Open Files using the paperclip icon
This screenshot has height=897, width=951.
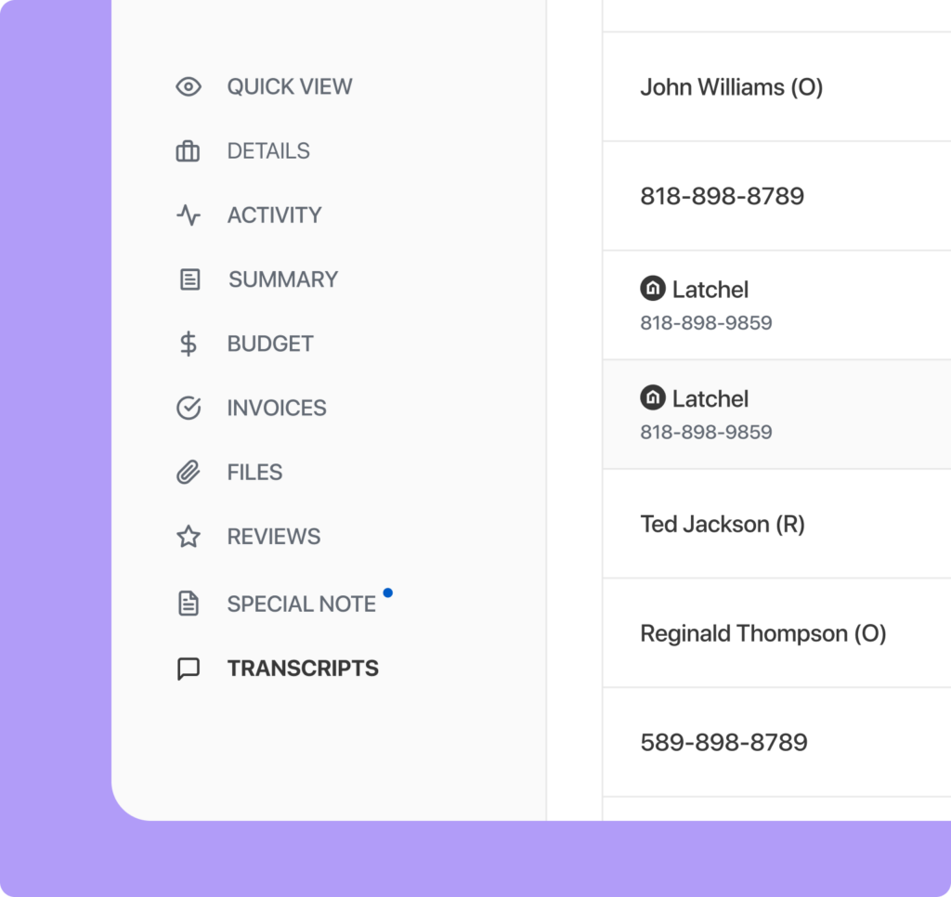tap(189, 472)
